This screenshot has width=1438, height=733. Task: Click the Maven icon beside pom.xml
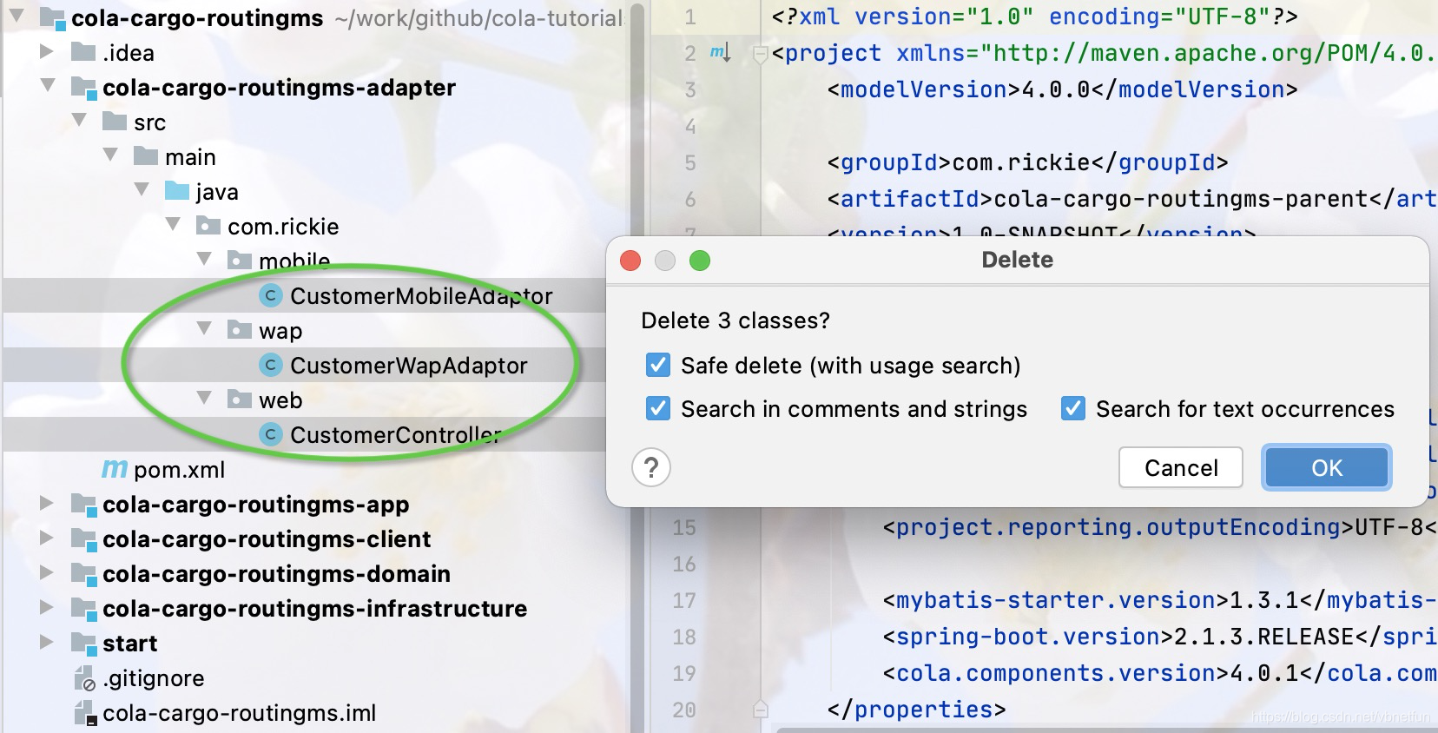click(115, 469)
